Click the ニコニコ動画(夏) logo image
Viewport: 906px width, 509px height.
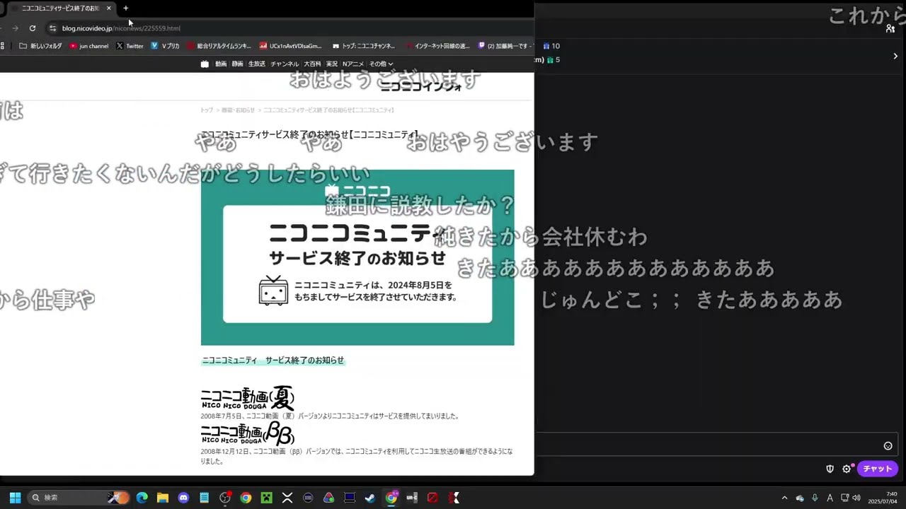click(247, 398)
